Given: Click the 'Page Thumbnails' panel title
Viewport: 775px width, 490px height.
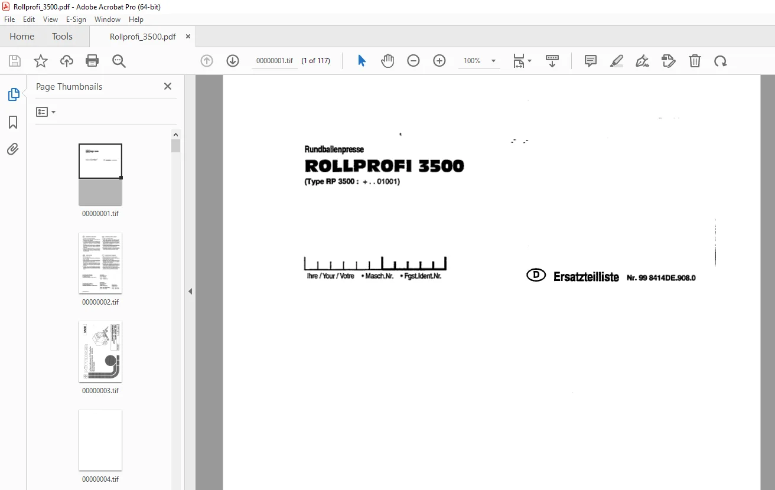Looking at the screenshot, I should coord(69,86).
